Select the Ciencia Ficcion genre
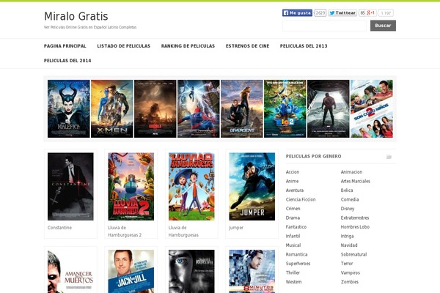The width and height of the screenshot is (440, 293). (x=301, y=200)
